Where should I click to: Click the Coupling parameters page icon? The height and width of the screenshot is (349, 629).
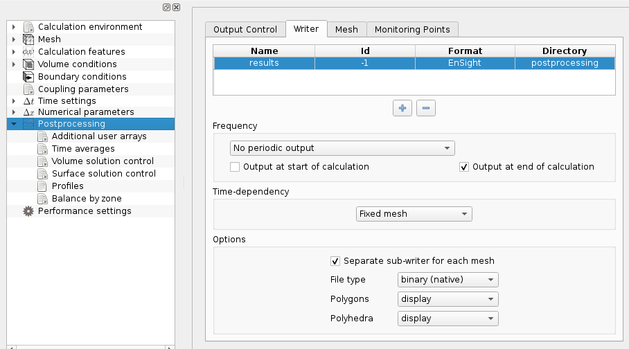point(28,89)
